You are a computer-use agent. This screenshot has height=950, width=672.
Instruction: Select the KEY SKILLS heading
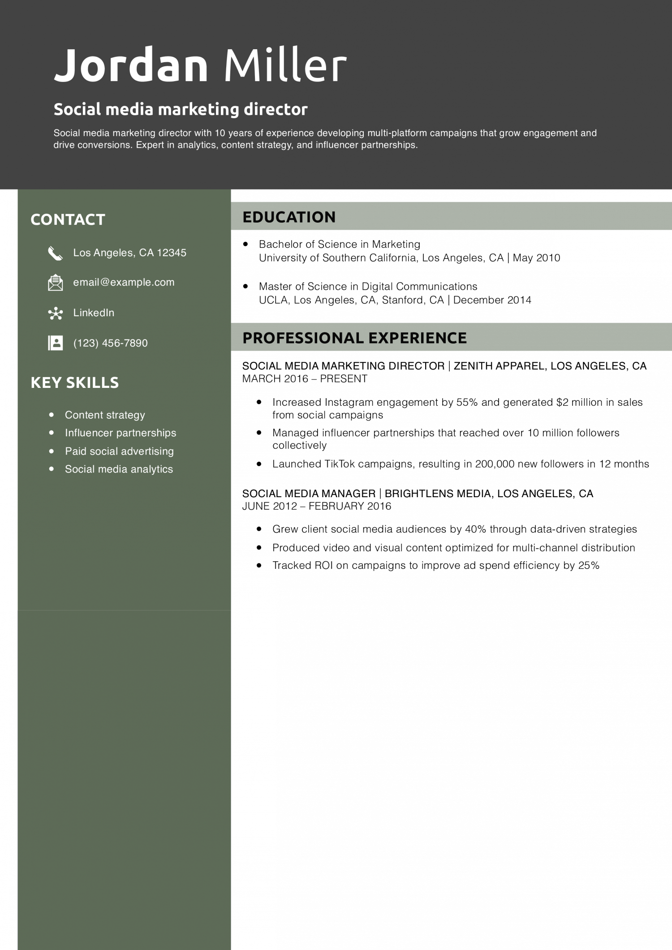[74, 383]
